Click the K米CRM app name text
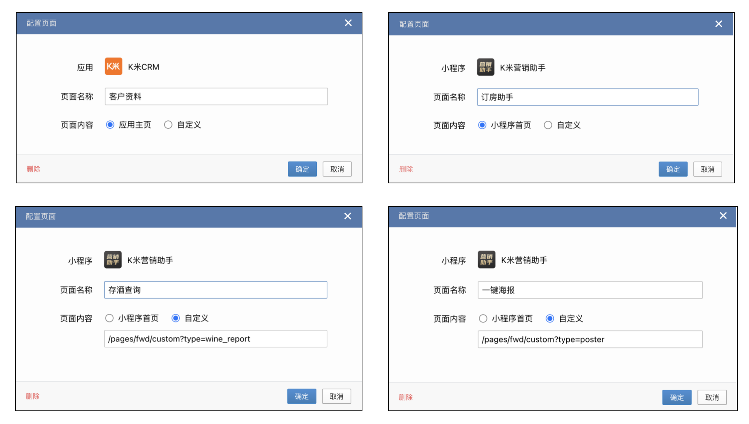Image resolution: width=749 pixels, height=424 pixels. coord(144,67)
